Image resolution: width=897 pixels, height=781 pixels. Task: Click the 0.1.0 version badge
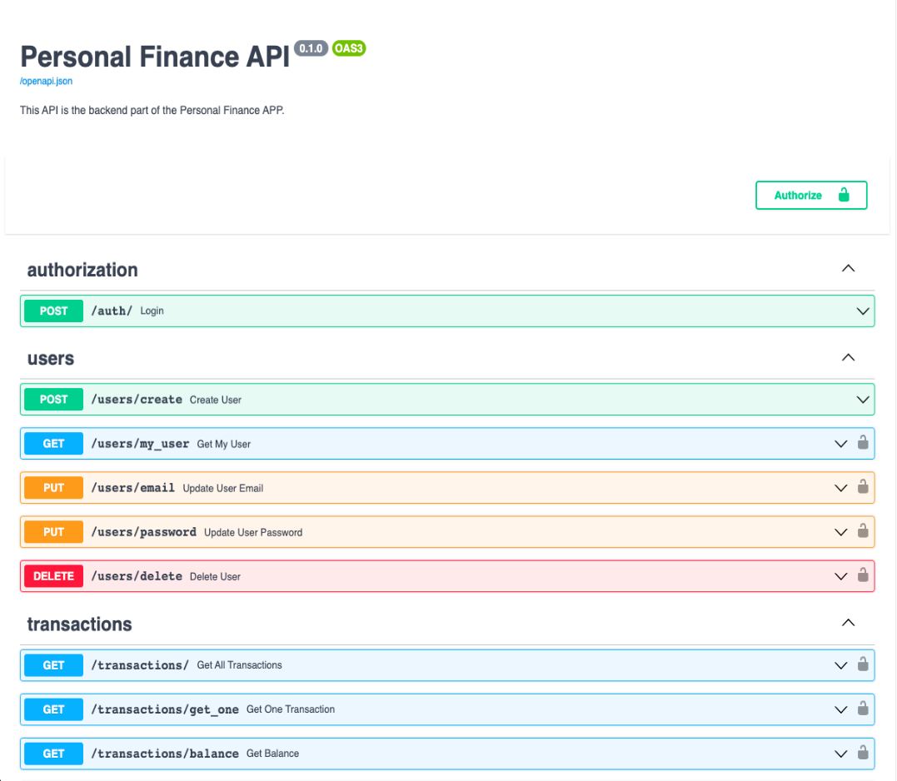click(x=311, y=48)
